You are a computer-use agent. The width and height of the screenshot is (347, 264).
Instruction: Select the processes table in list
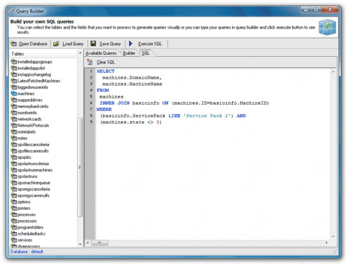pyautogui.click(x=26, y=215)
